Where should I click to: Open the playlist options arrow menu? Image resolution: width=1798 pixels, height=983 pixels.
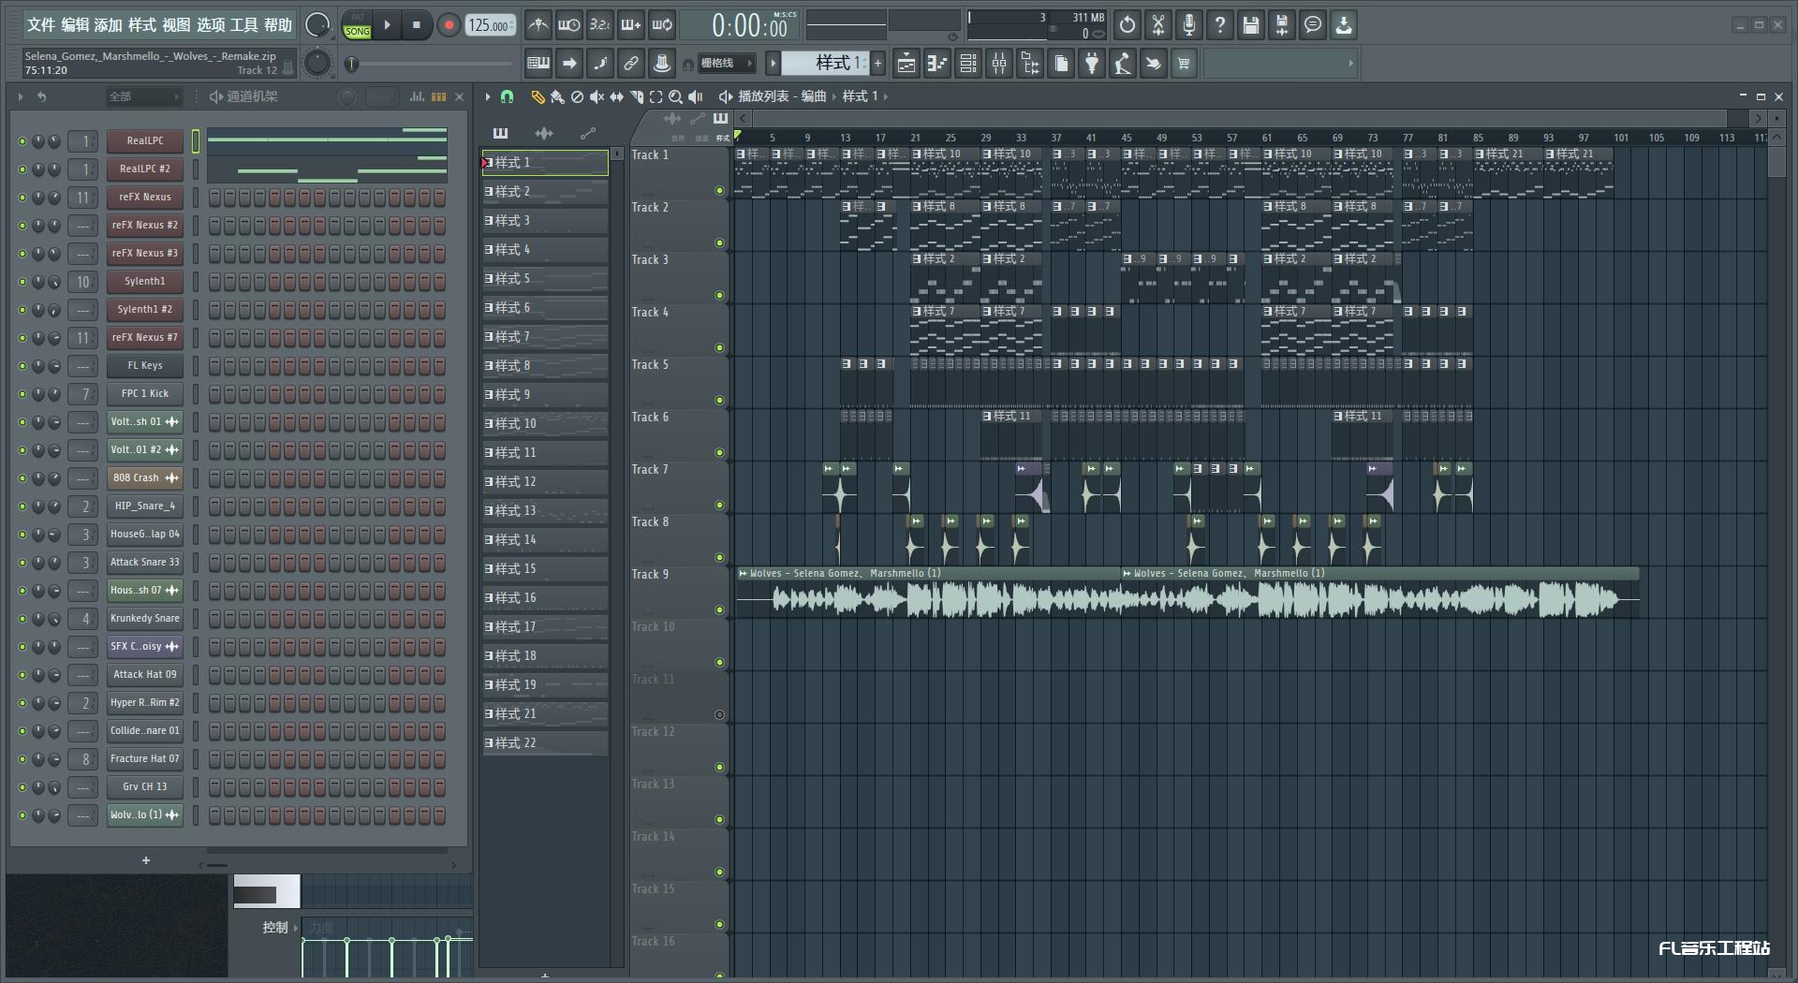pyautogui.click(x=487, y=96)
